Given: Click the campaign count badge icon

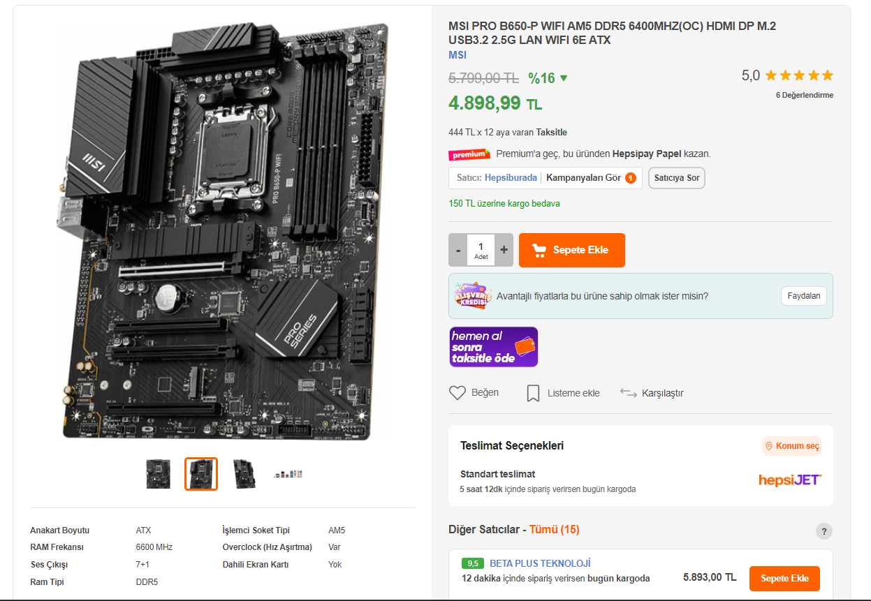Looking at the screenshot, I should [x=631, y=178].
